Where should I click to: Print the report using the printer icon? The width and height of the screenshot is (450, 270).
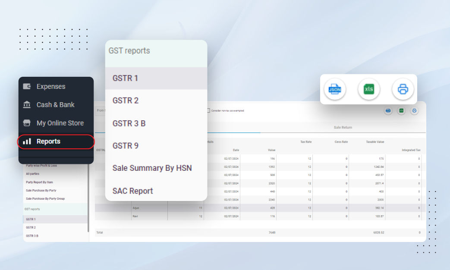[x=403, y=89]
